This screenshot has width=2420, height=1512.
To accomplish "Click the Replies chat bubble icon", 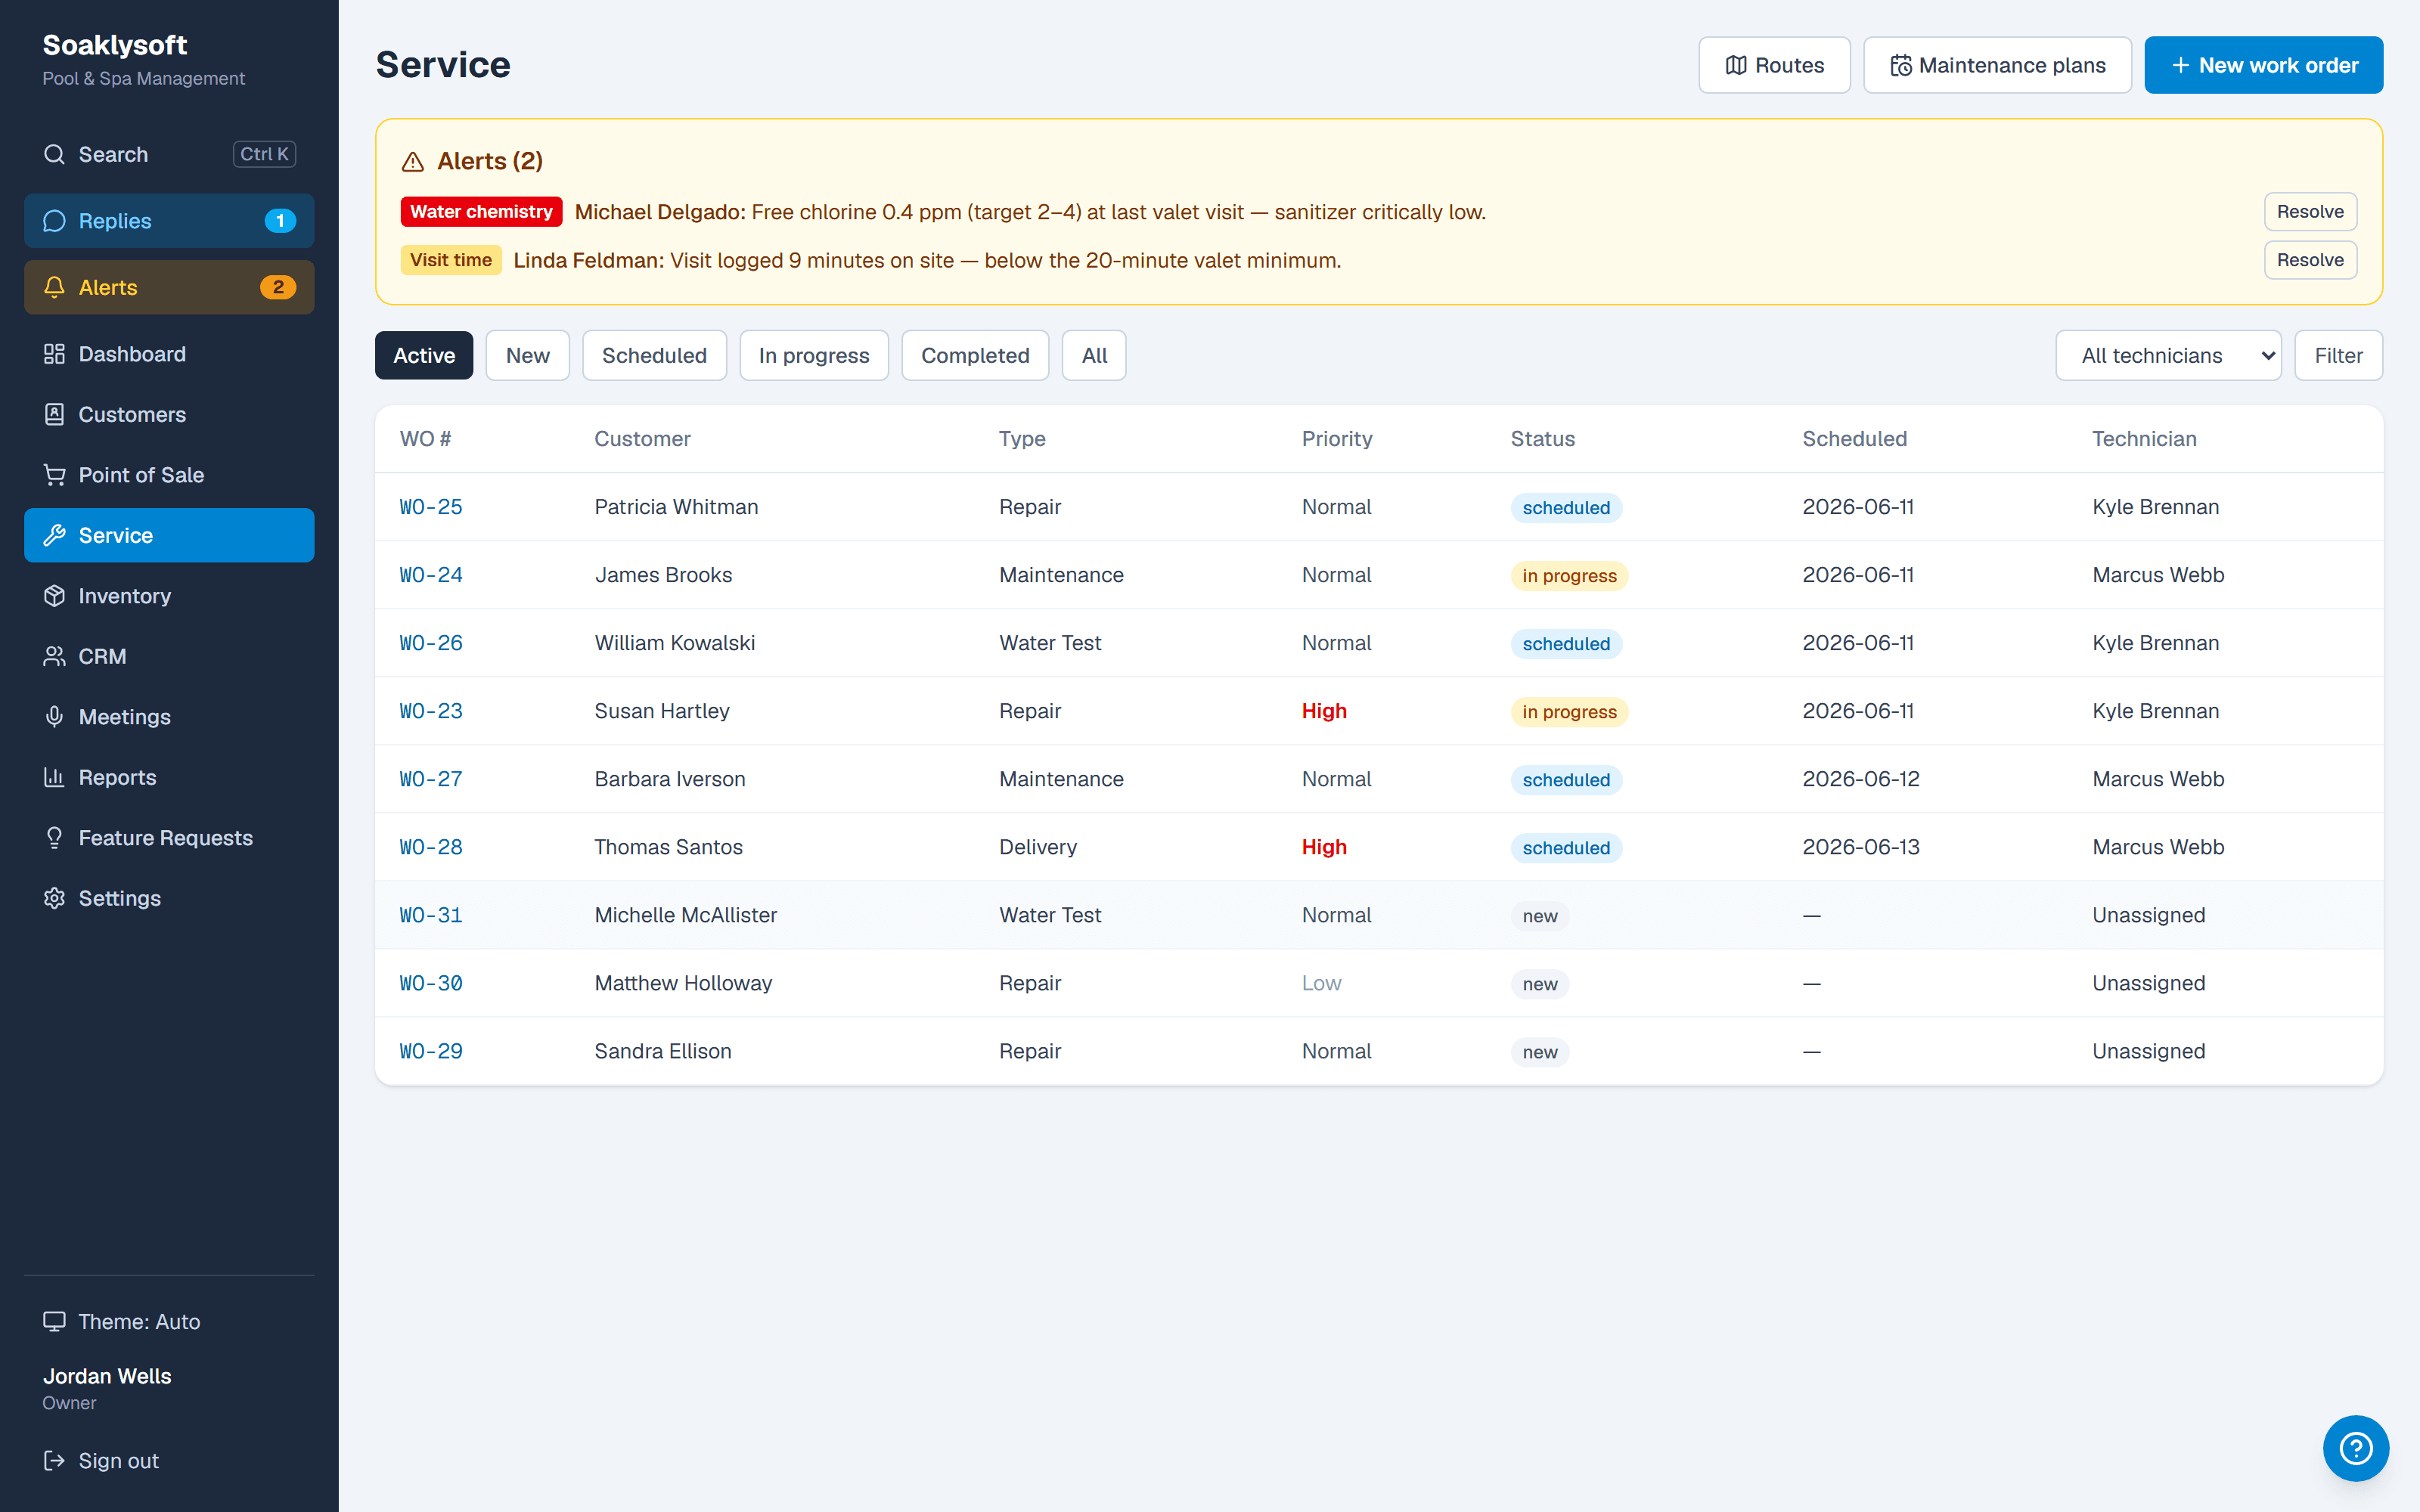I will coord(54,221).
